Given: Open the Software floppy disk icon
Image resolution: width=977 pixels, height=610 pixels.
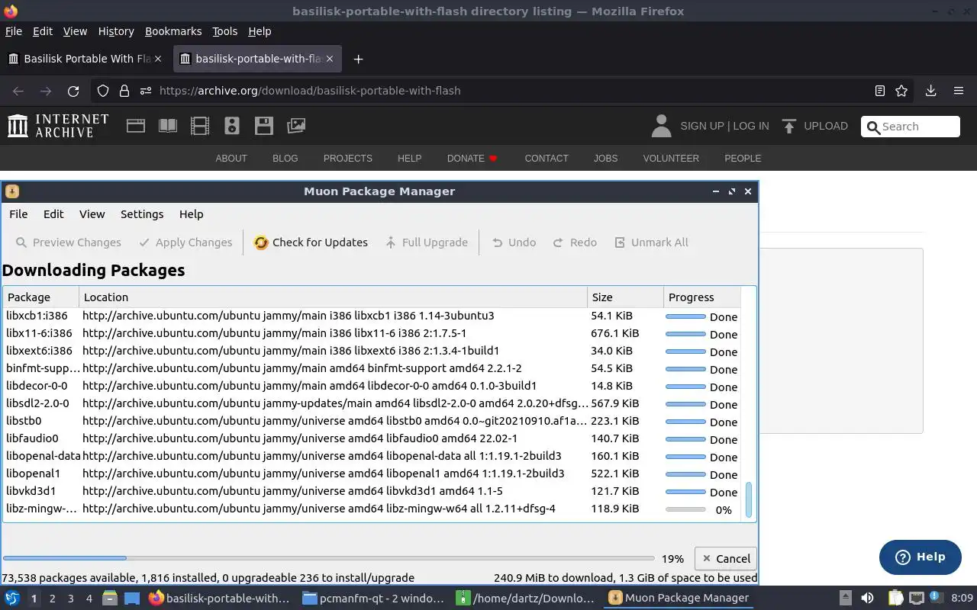Looking at the screenshot, I should [264, 126].
